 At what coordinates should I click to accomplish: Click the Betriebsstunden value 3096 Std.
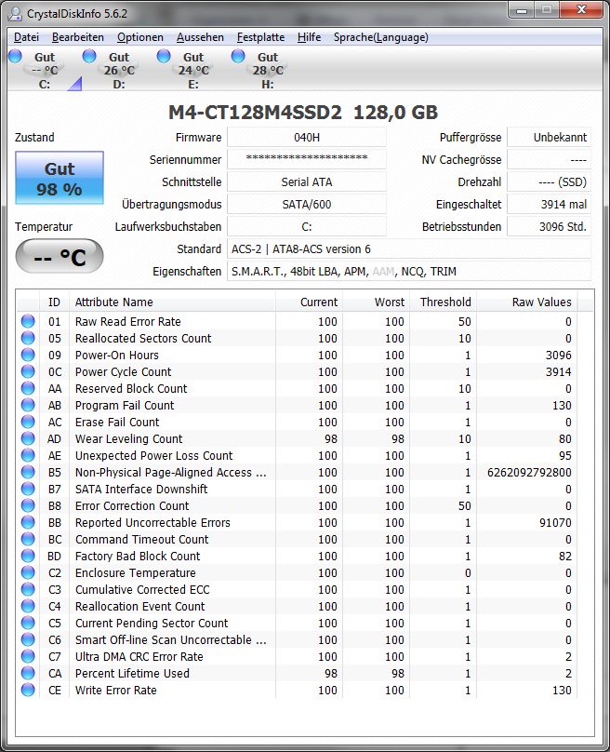click(550, 227)
